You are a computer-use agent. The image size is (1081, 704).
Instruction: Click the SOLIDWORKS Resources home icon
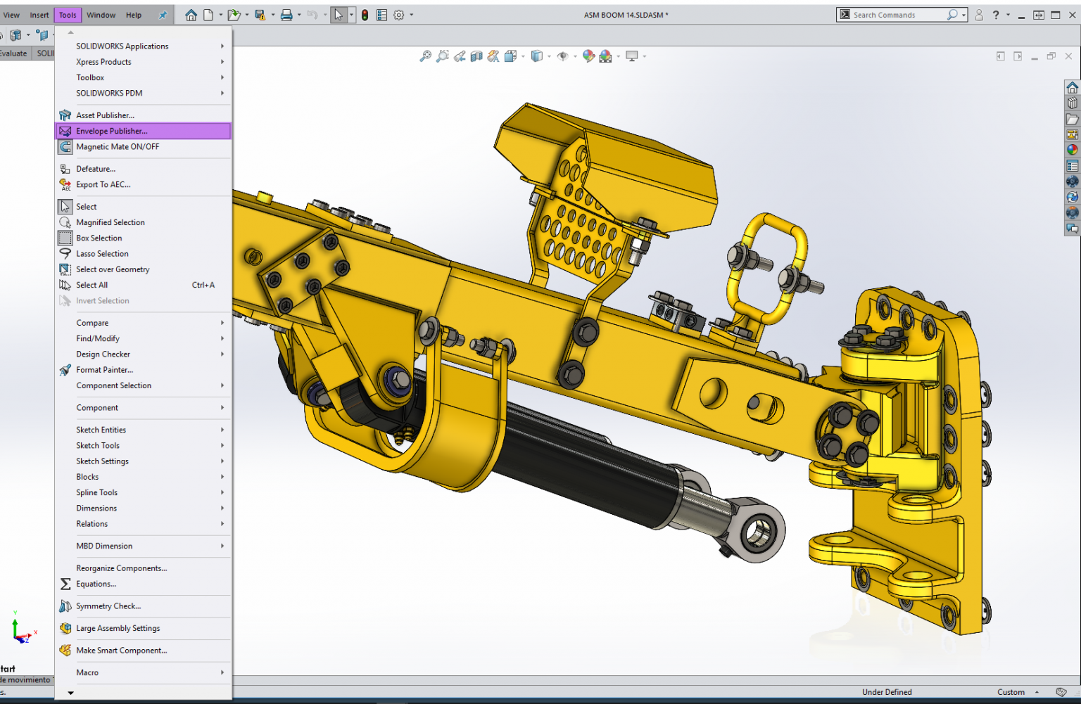click(1073, 87)
